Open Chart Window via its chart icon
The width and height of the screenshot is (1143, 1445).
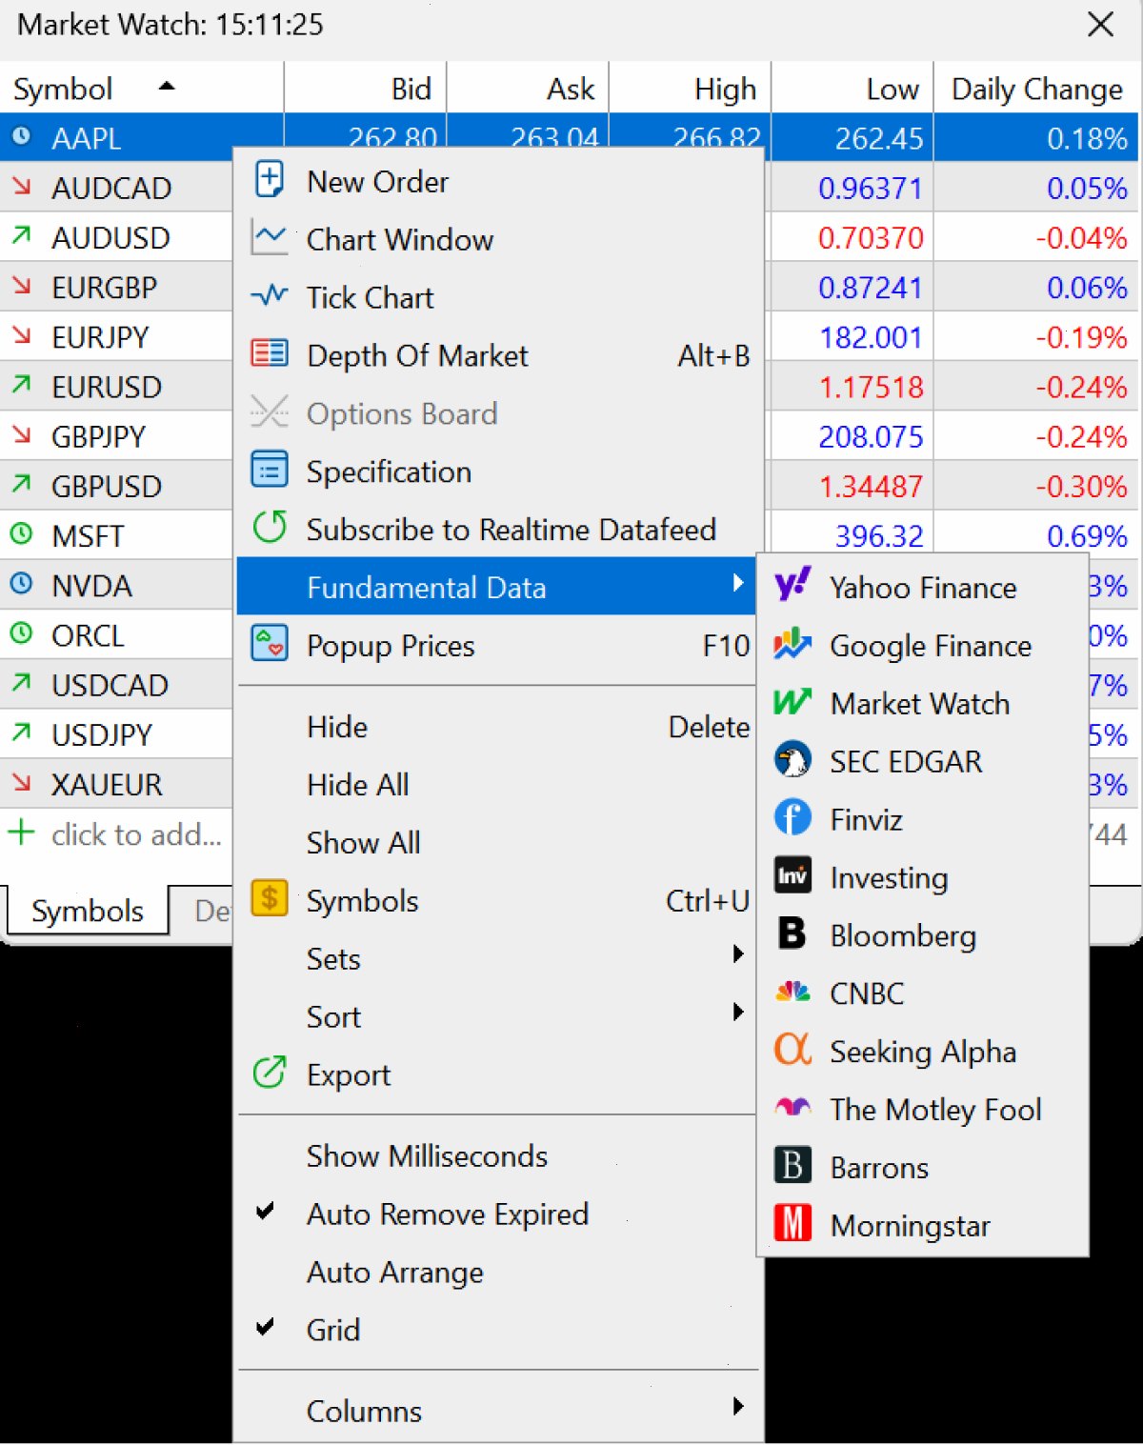click(270, 238)
